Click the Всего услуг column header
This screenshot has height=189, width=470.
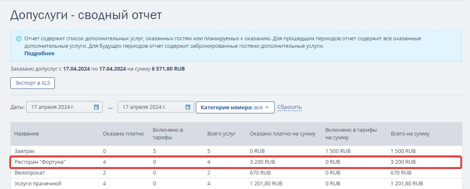(x=222, y=134)
